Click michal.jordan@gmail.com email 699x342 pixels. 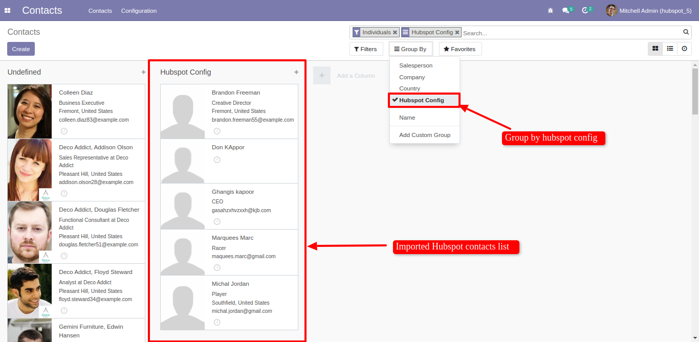tap(242, 311)
